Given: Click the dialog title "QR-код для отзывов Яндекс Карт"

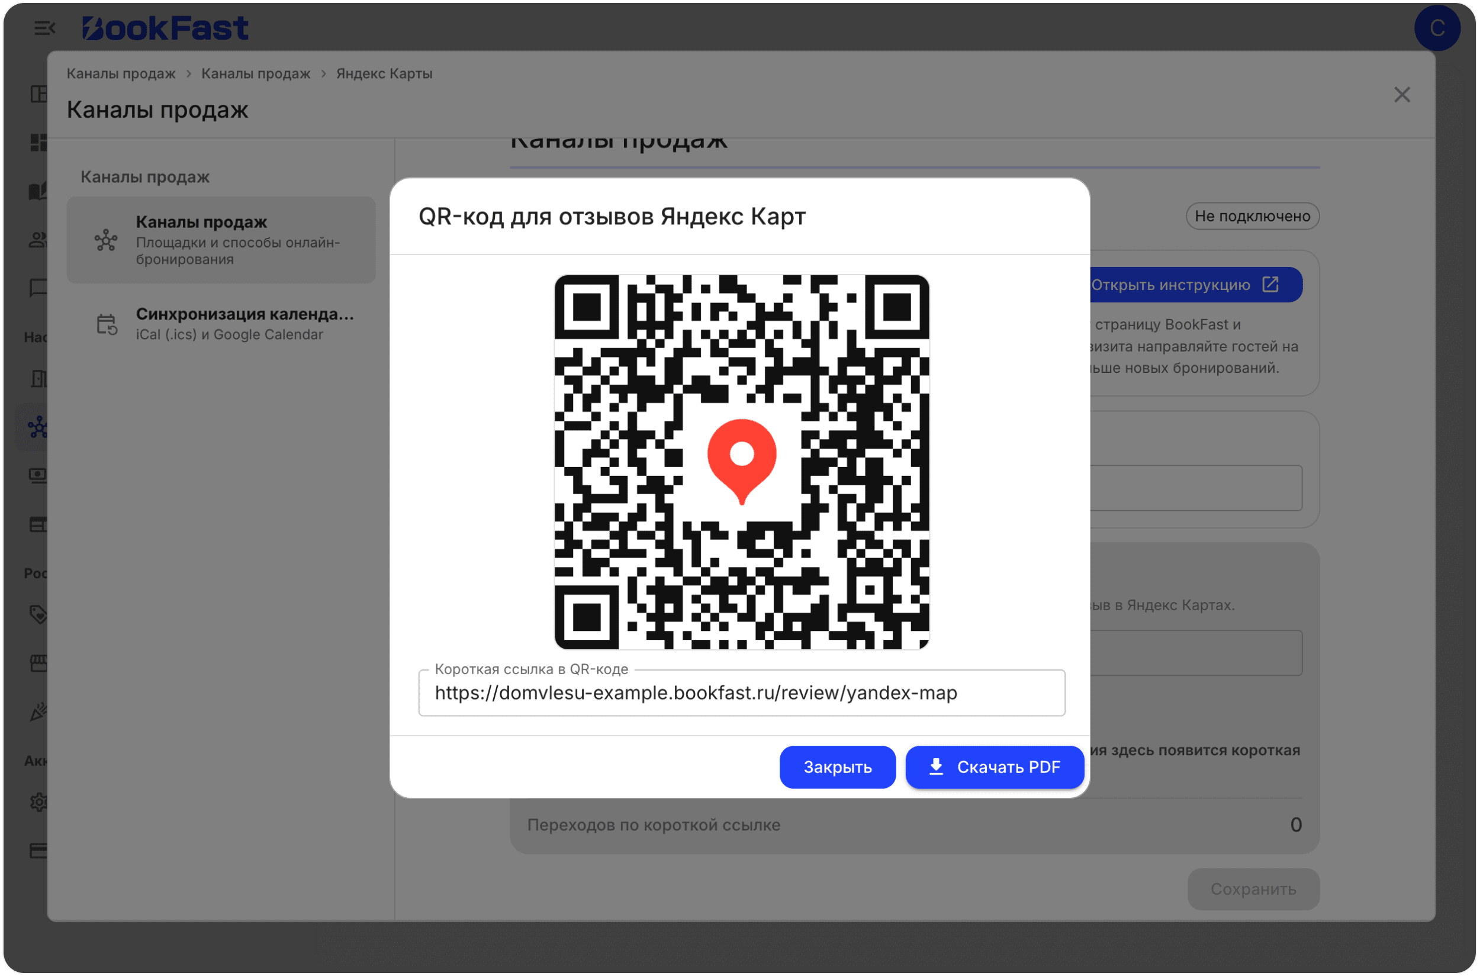Looking at the screenshot, I should [612, 217].
